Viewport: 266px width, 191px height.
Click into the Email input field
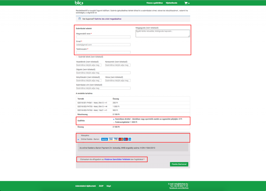(x=103, y=44)
